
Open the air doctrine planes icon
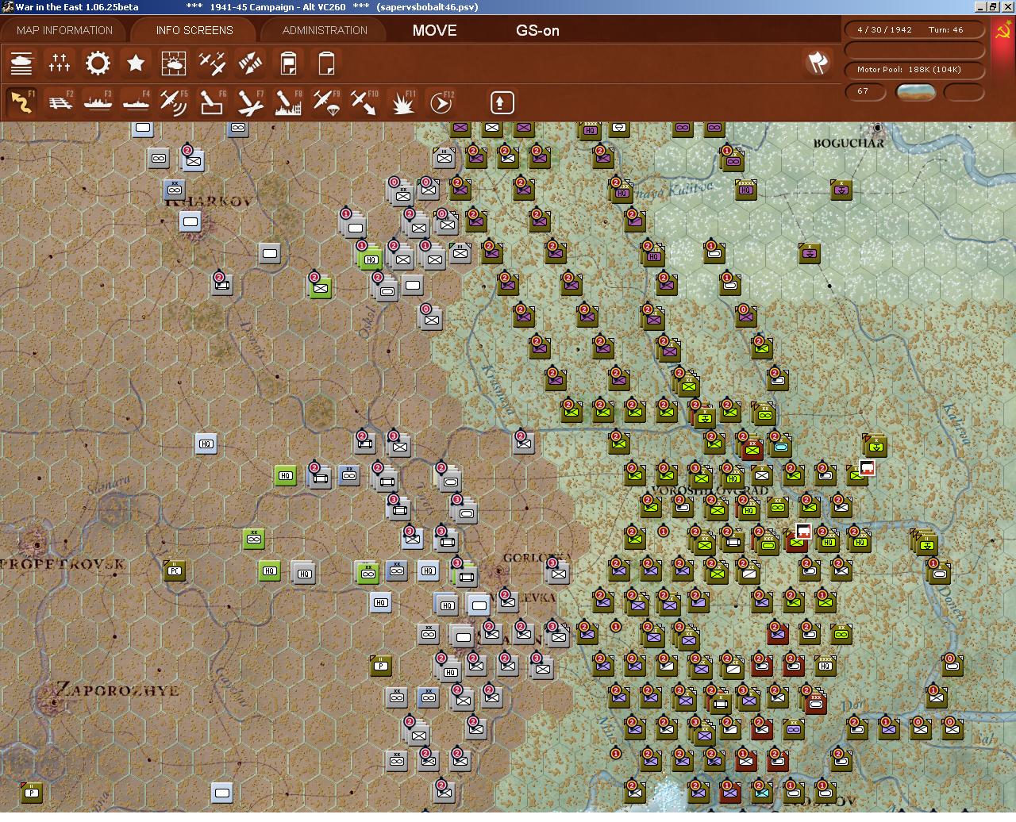[212, 63]
